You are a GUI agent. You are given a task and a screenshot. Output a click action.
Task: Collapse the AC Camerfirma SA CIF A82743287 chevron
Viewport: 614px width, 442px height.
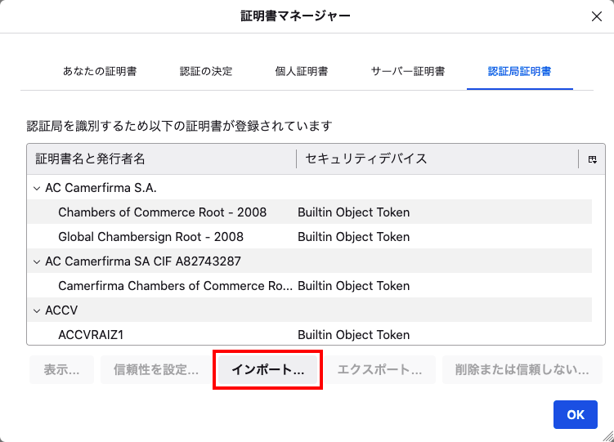(37, 261)
